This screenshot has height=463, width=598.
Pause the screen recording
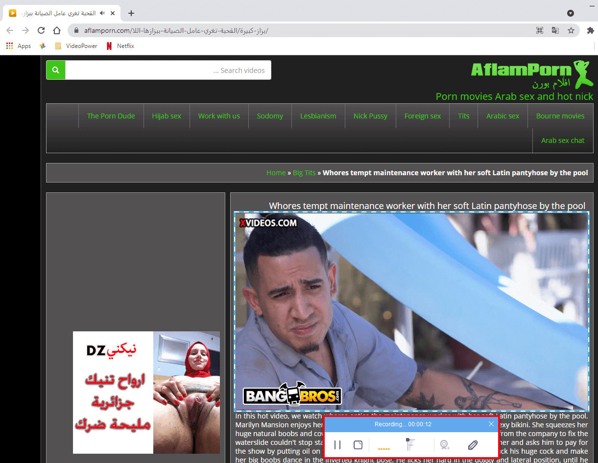point(337,445)
